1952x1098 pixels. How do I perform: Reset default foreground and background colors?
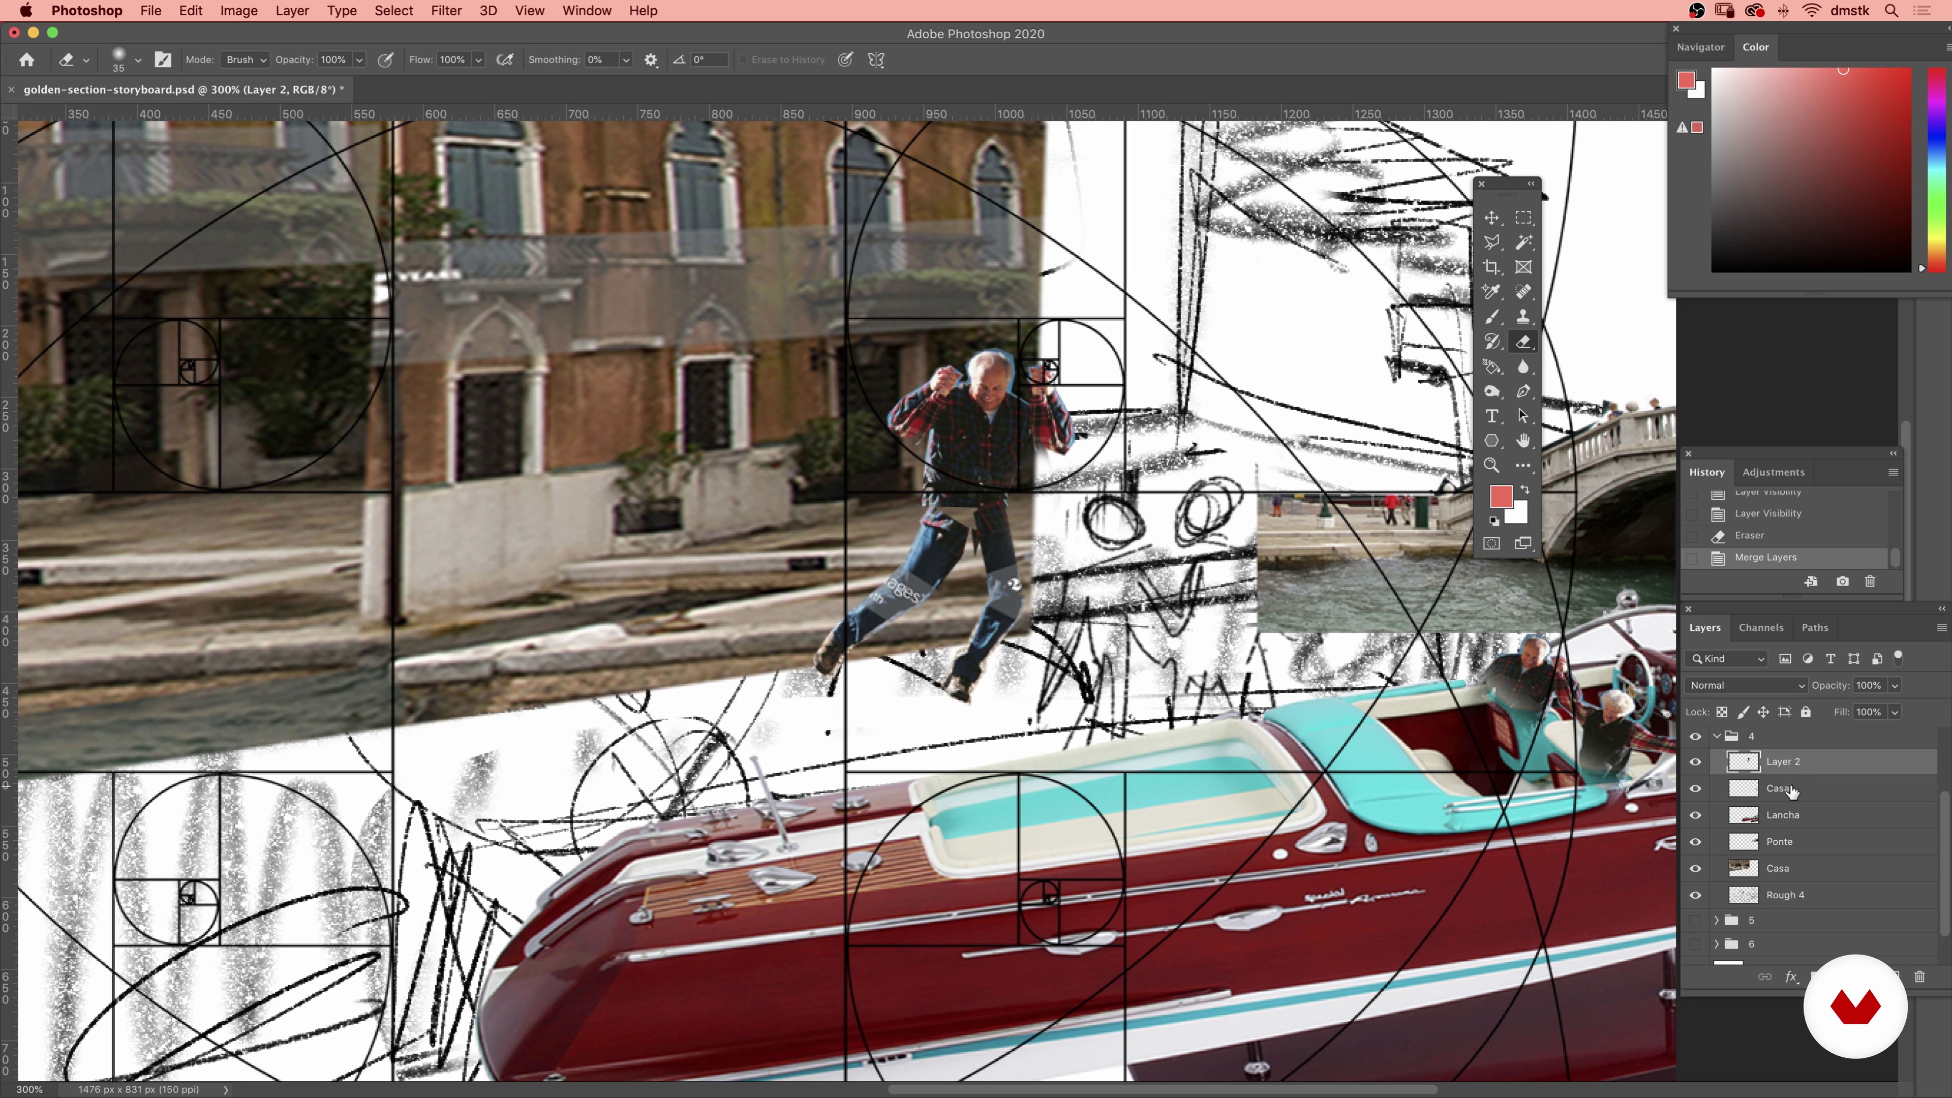[1493, 521]
